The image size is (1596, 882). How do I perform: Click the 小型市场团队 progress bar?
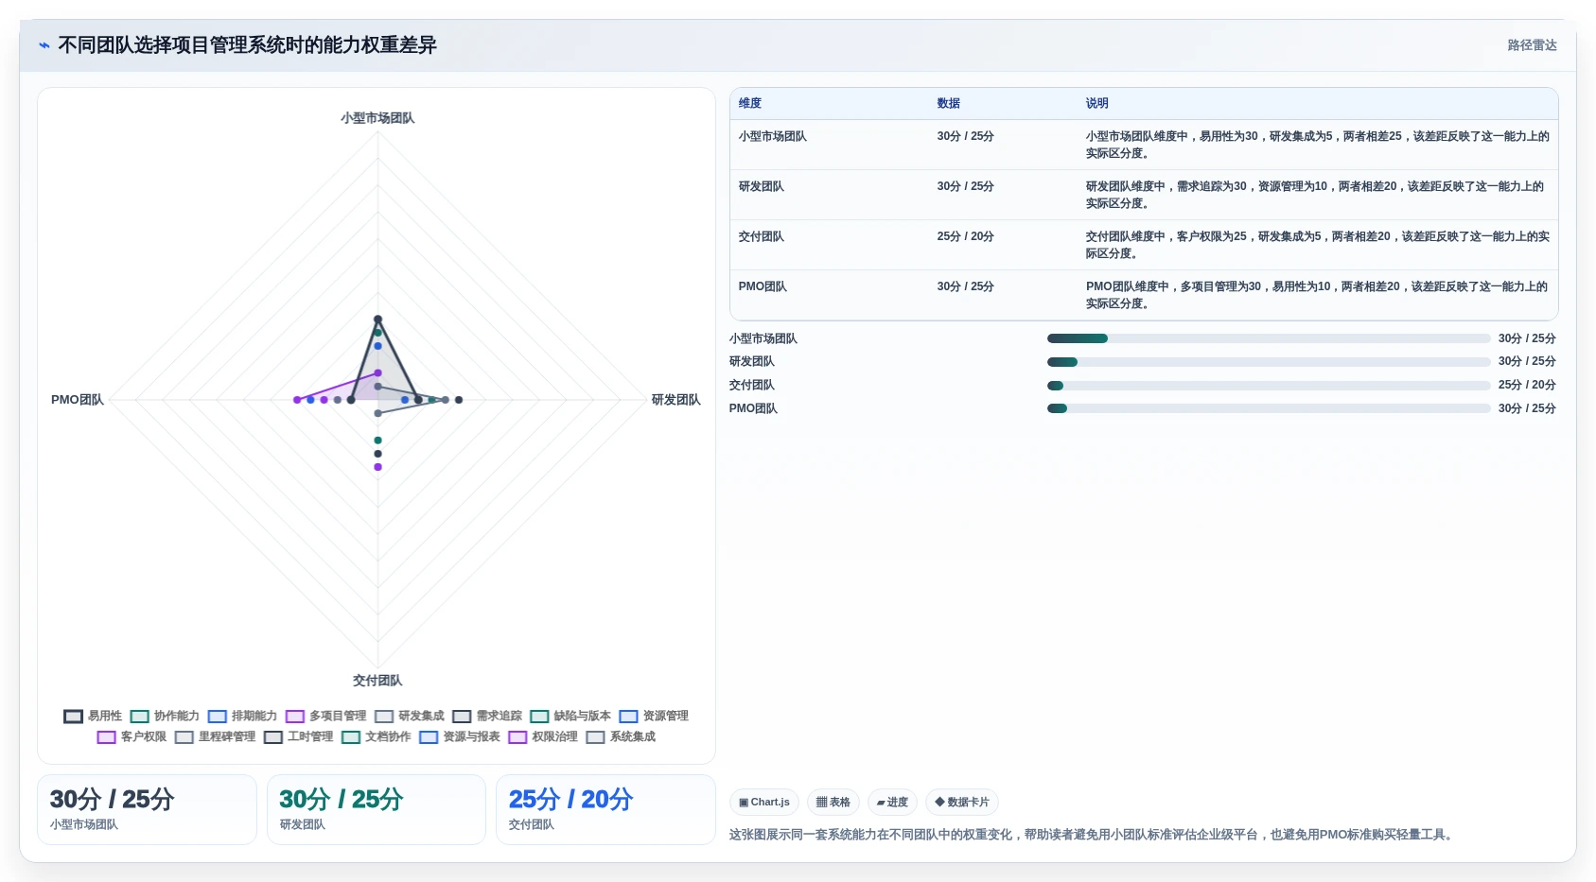click(x=1269, y=338)
